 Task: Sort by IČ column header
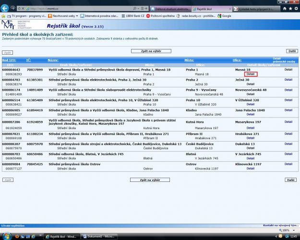[28, 60]
